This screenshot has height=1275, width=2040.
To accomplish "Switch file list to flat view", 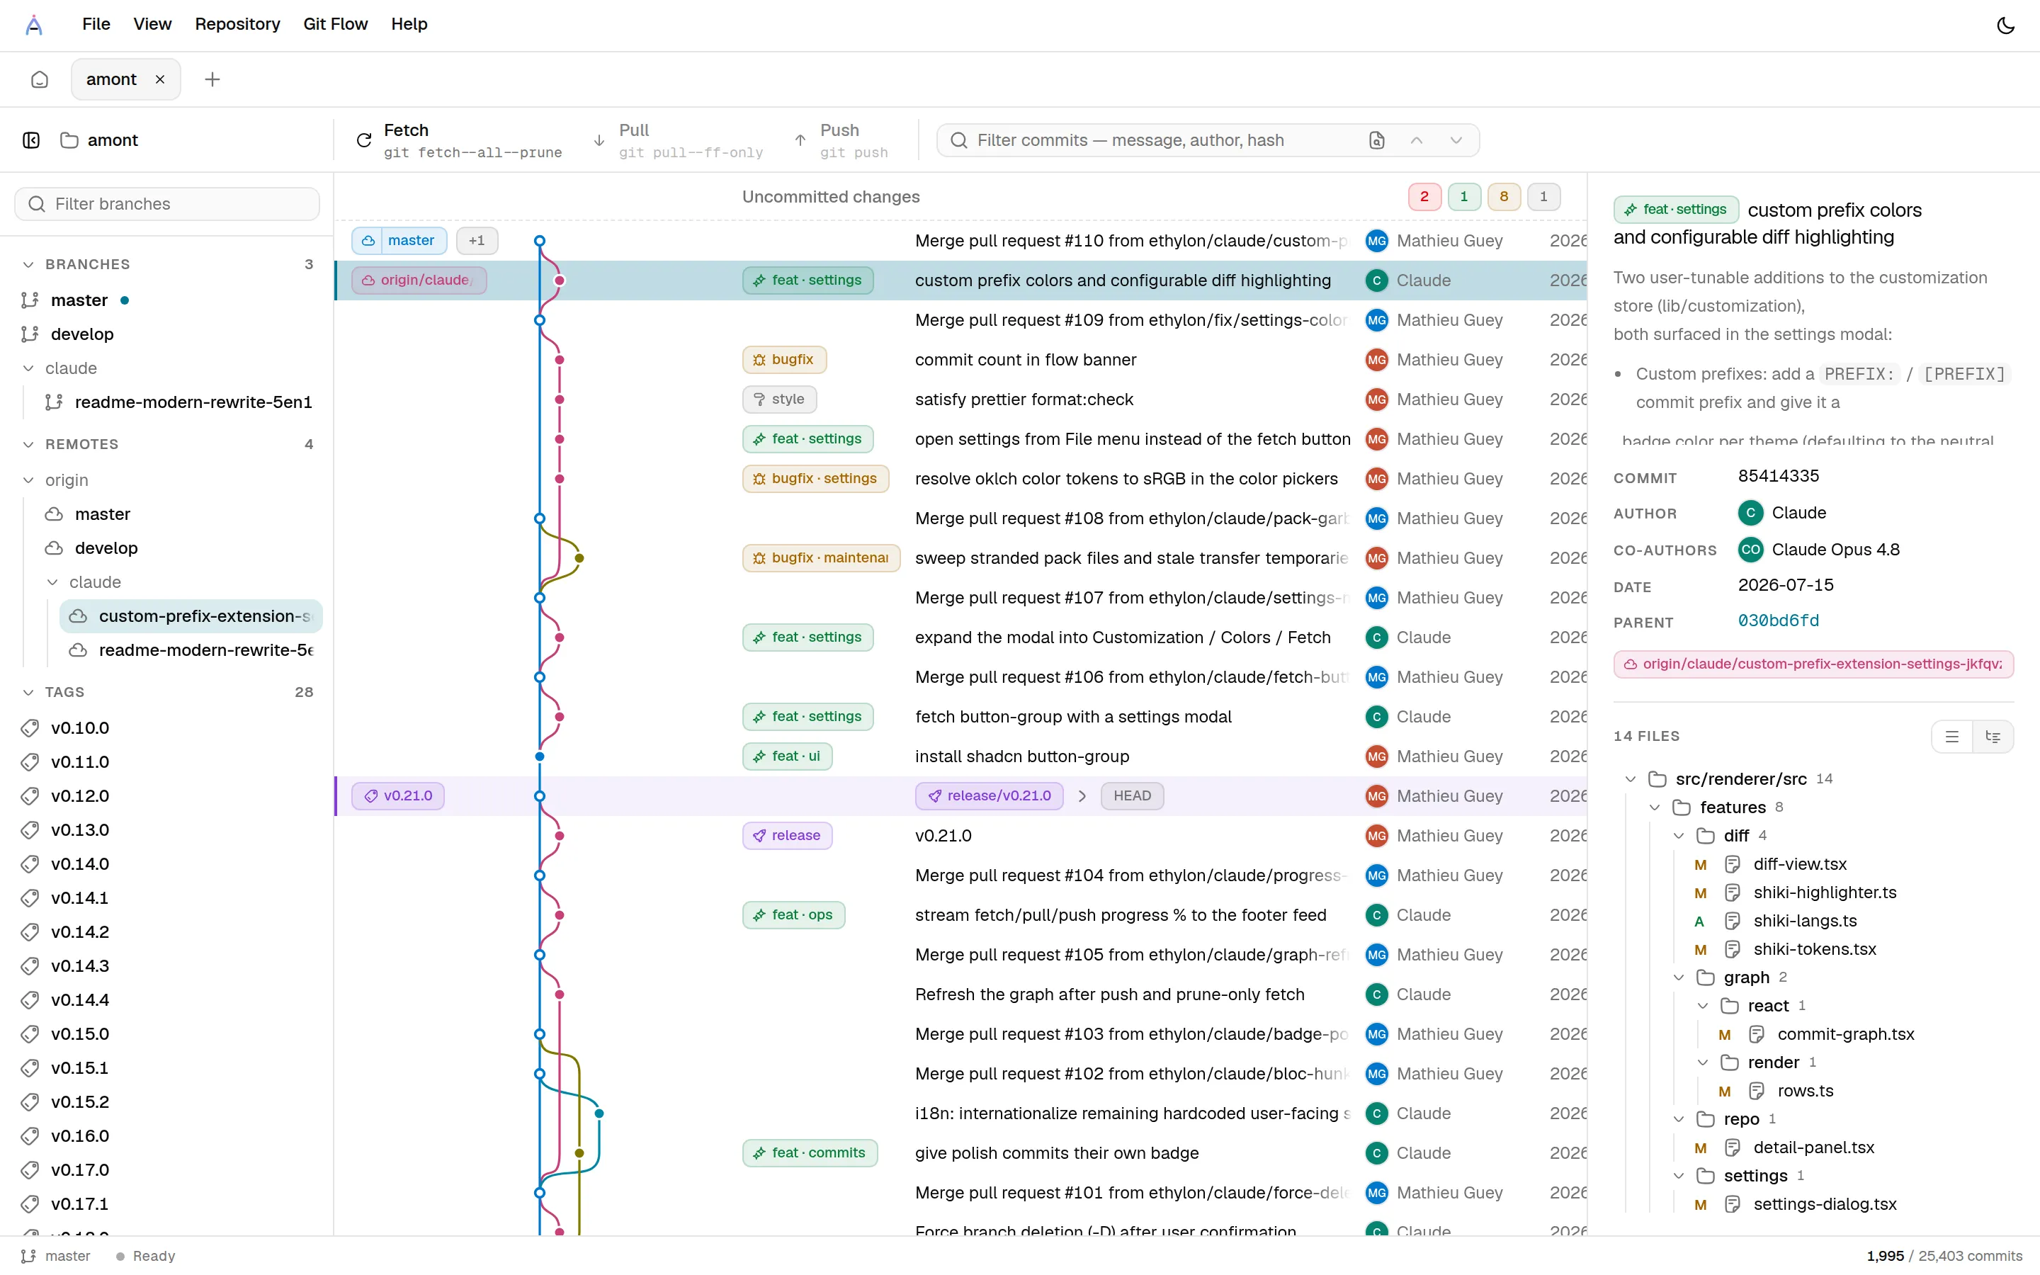I will [1951, 736].
